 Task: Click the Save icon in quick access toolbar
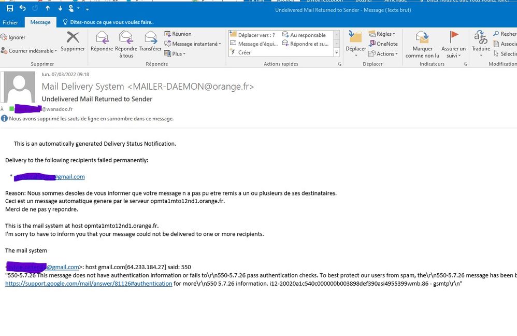[10, 8]
